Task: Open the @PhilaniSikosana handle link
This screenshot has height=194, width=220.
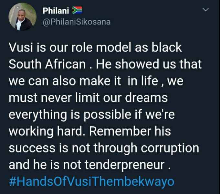Action: [77, 22]
